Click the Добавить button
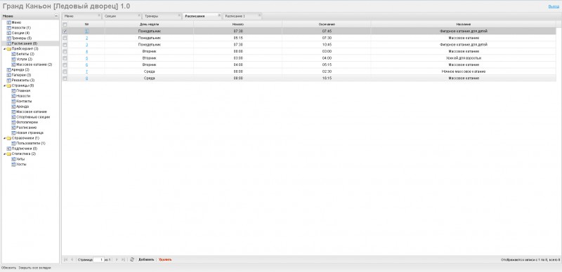Screen dimensions: 562x272 (x=146, y=259)
